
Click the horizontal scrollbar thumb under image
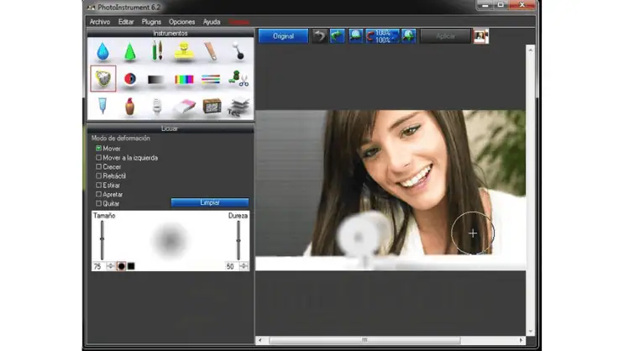pyautogui.click(x=364, y=340)
